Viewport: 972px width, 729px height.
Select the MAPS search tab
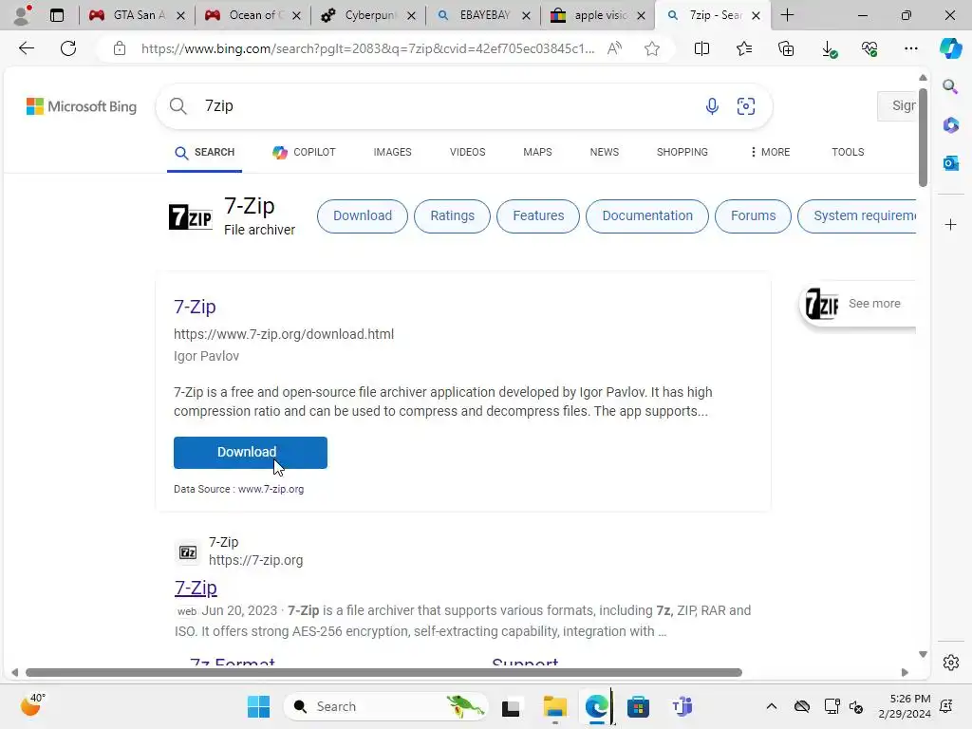(537, 152)
